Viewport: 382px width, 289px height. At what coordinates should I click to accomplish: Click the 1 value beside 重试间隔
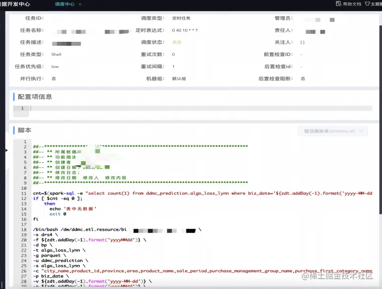(x=173, y=66)
